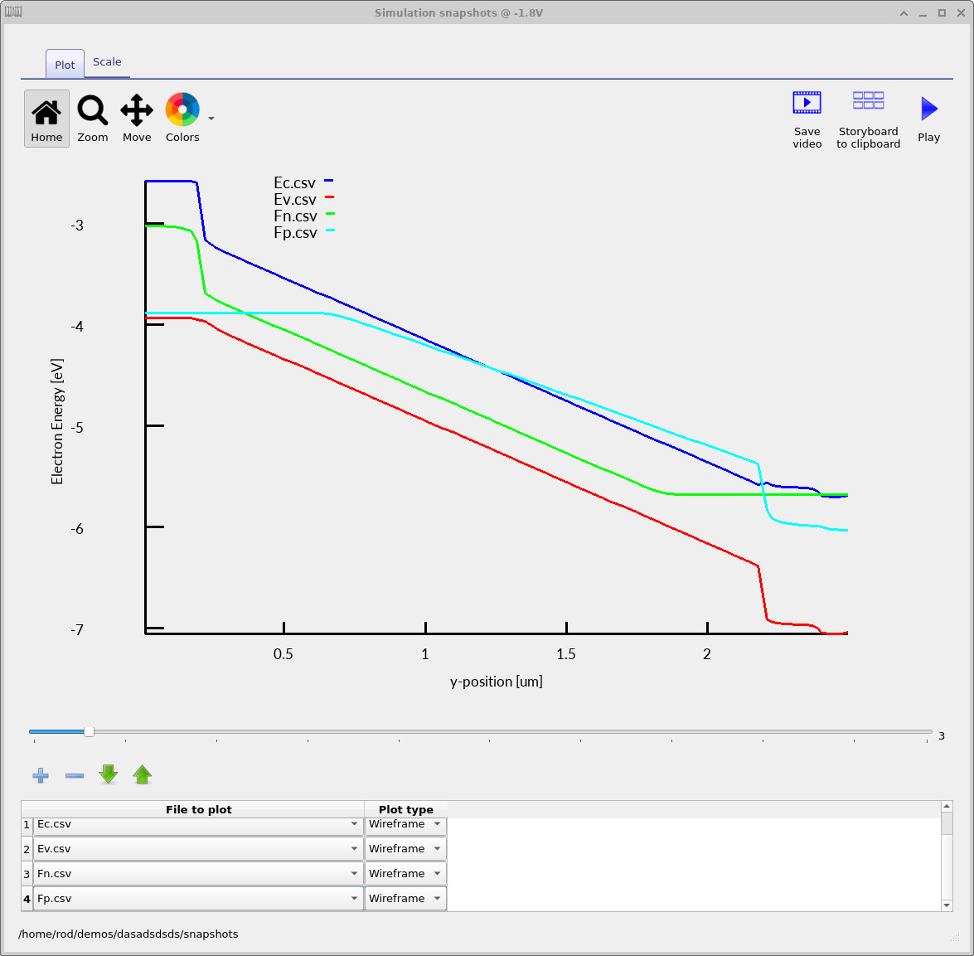Select the Plot tab
The width and height of the screenshot is (974, 956).
pyautogui.click(x=65, y=65)
